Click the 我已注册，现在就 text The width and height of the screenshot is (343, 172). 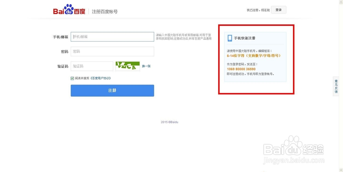[258, 10]
